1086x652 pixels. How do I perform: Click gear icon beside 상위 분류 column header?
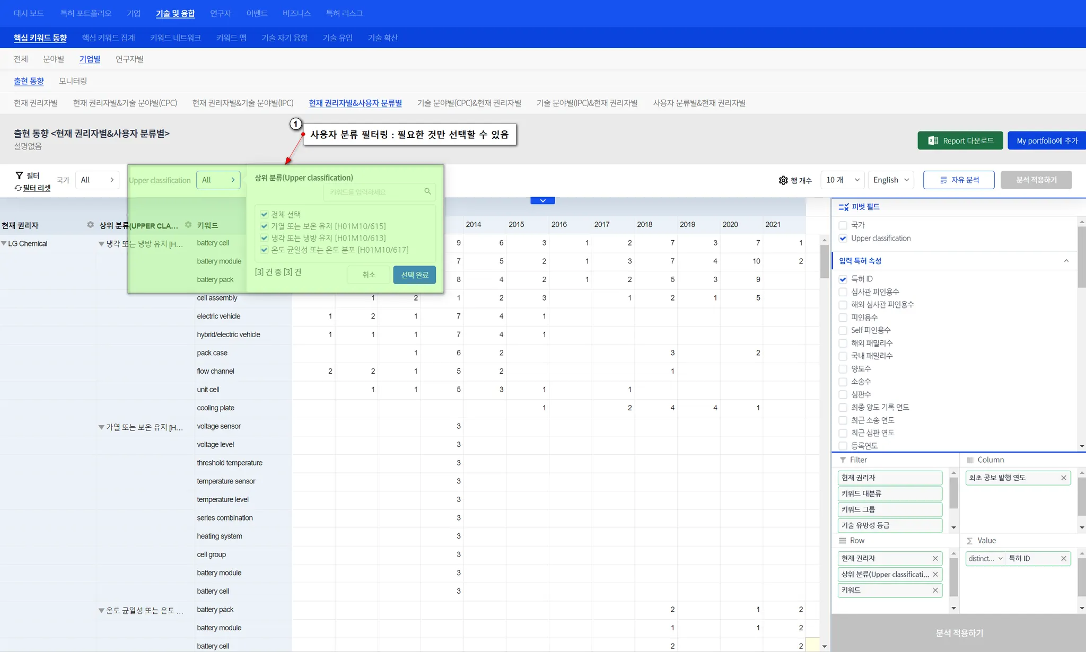[x=188, y=225]
